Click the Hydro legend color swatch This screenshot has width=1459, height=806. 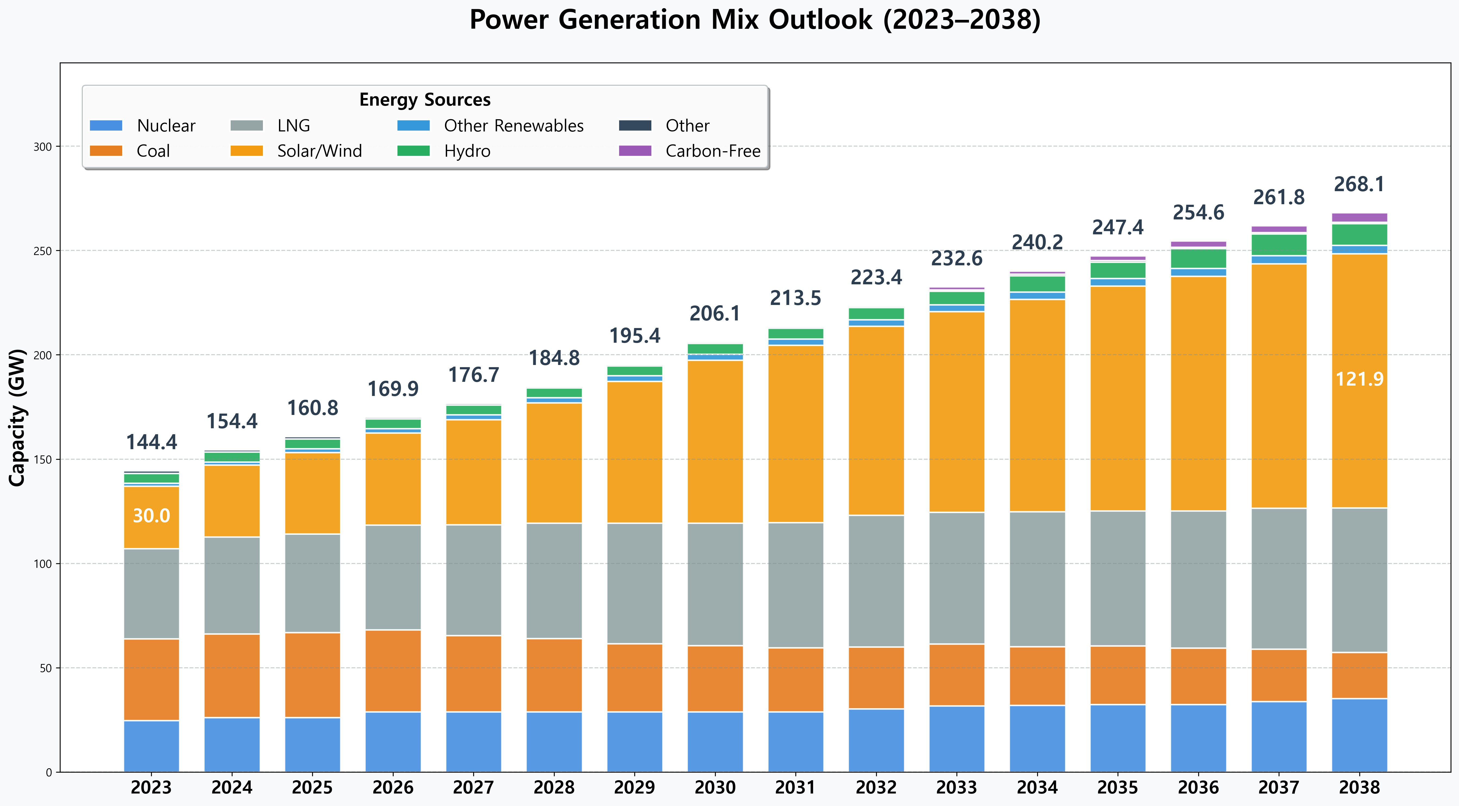(413, 151)
